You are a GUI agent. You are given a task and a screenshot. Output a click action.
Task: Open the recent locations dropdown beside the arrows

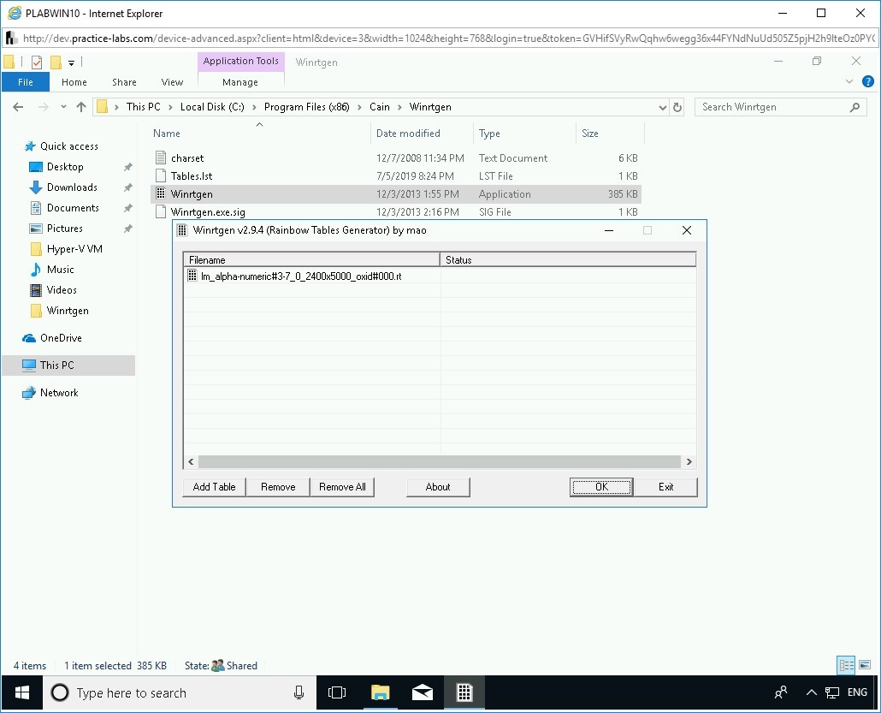(x=64, y=106)
